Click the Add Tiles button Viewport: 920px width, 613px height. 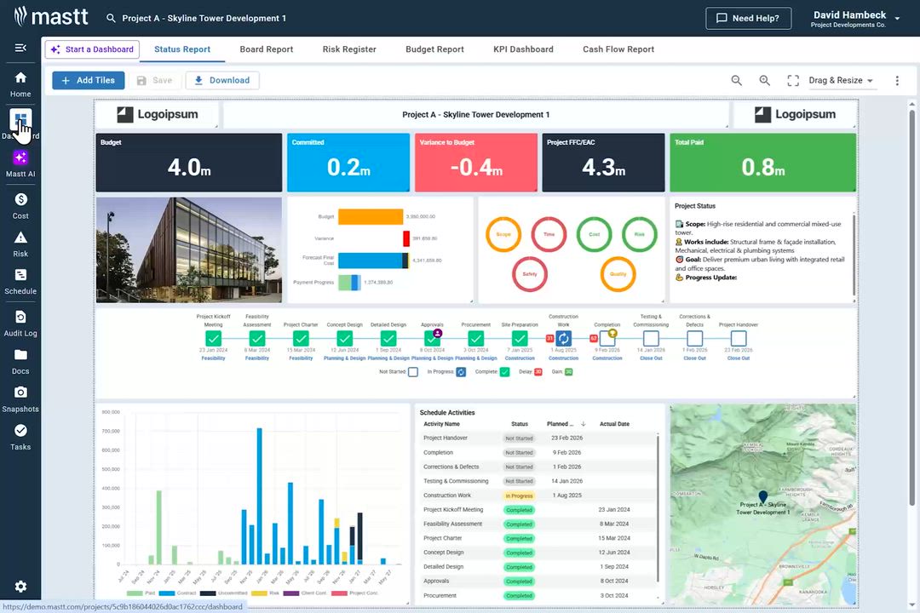tap(88, 80)
